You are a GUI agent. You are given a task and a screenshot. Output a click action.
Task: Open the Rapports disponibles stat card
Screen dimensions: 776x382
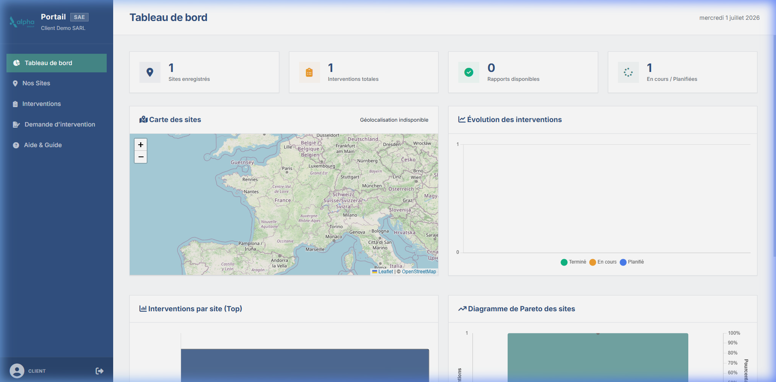click(523, 72)
